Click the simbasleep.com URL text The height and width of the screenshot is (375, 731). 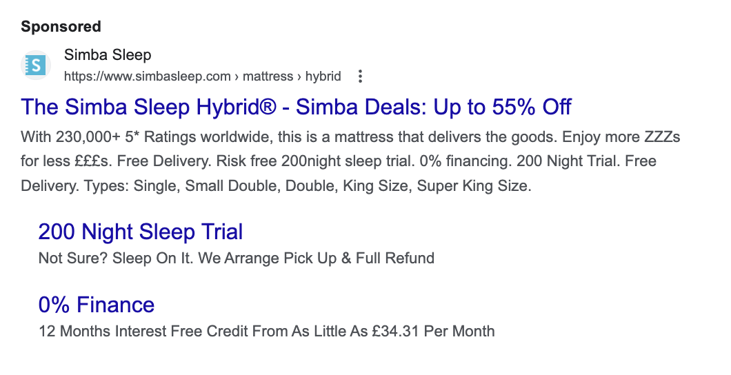pyautogui.click(x=147, y=77)
